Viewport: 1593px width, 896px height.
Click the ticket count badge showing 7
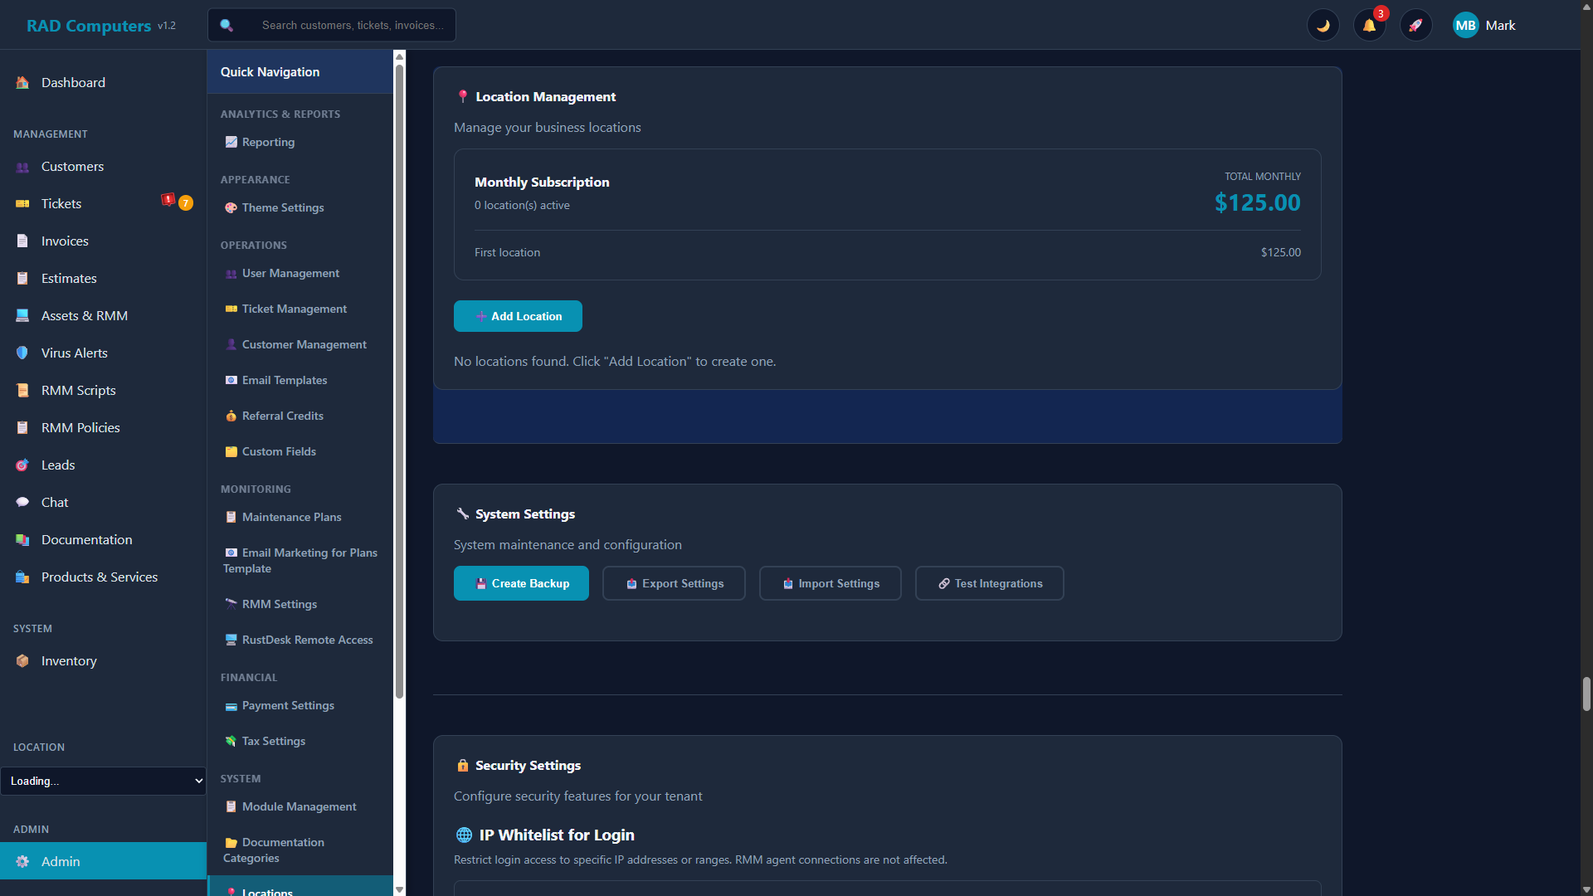coord(186,202)
